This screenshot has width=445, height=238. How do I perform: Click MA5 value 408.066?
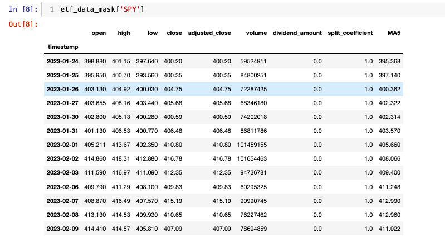point(389,158)
